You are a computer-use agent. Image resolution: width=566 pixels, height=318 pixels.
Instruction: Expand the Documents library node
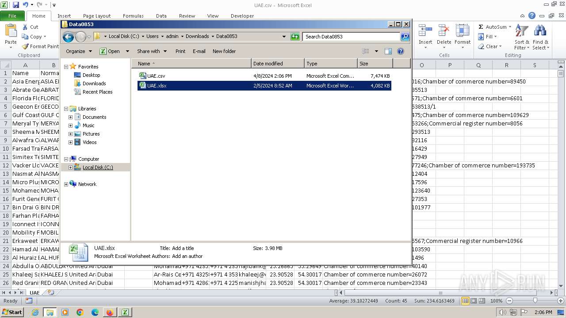tap(70, 117)
